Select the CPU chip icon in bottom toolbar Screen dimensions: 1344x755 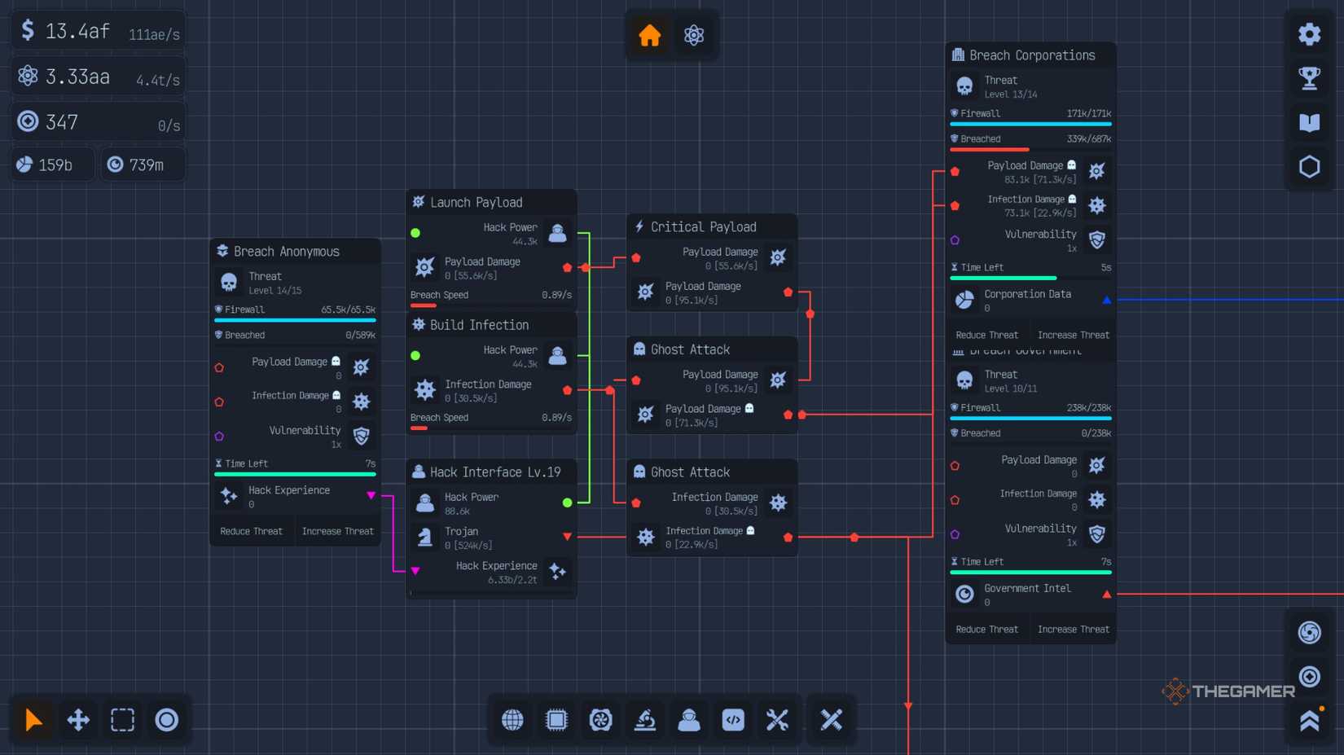tap(556, 720)
